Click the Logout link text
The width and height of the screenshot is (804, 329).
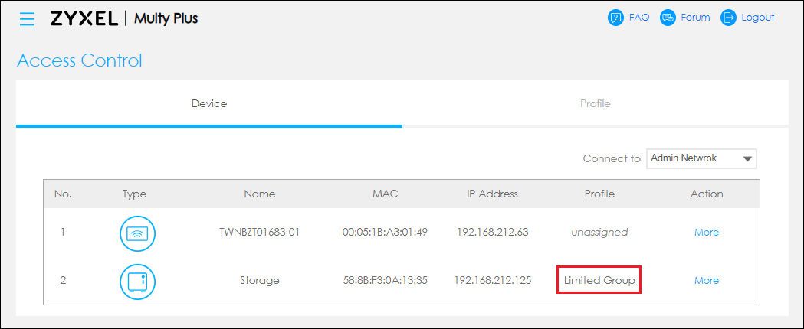(758, 18)
